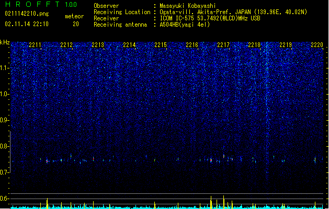Screen dimensions: 329x209
Task: Click the Receiver label
Action: pos(106,18)
